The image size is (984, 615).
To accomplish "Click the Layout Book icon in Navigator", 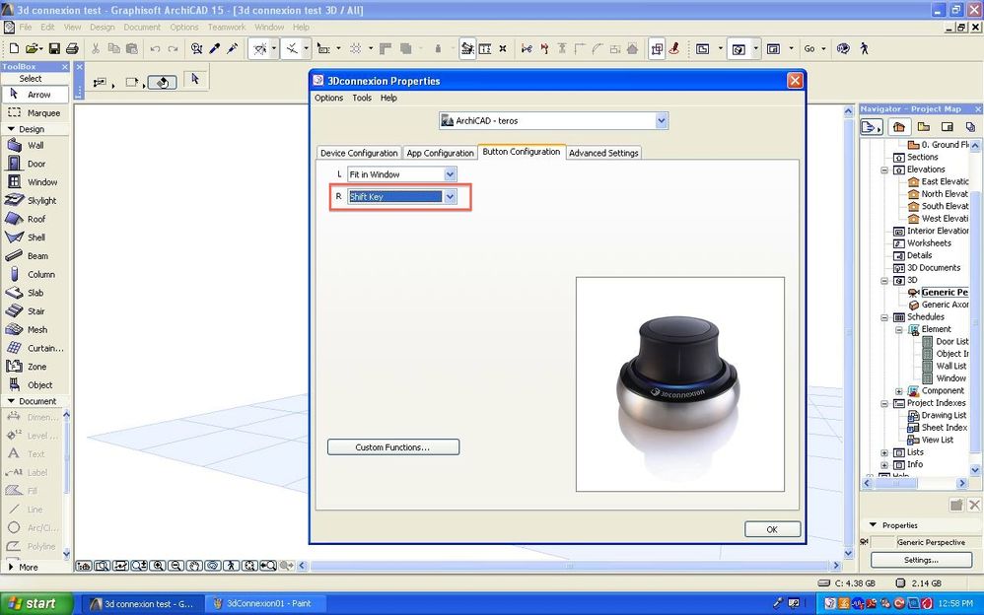I will 947,127.
